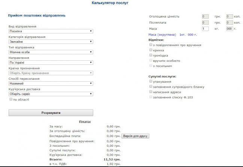Screen dimensions: 243x167
Task: Click the Маса kilograms input field
Action: point(205,28)
